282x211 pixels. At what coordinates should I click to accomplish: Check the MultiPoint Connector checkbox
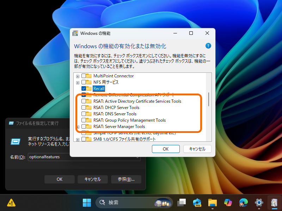[x=83, y=76]
